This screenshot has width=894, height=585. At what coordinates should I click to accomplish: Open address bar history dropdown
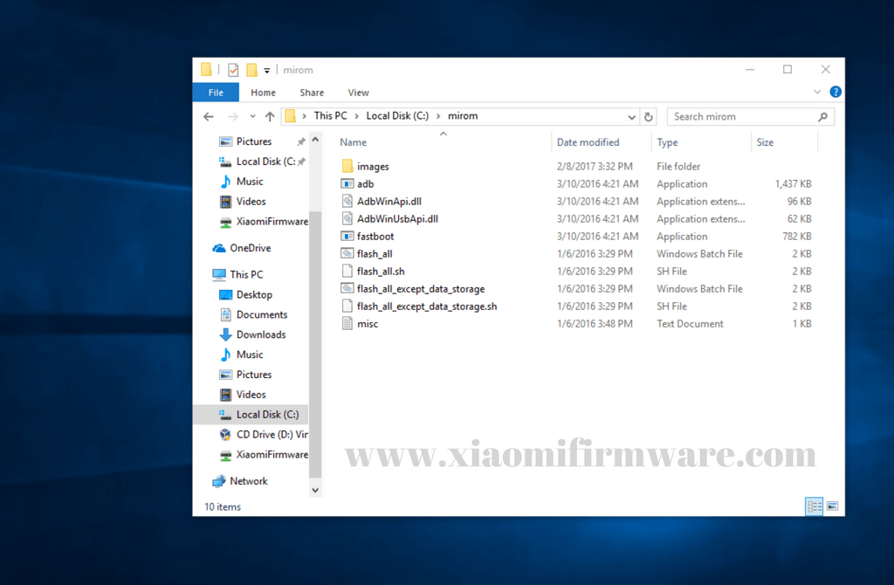coord(631,117)
